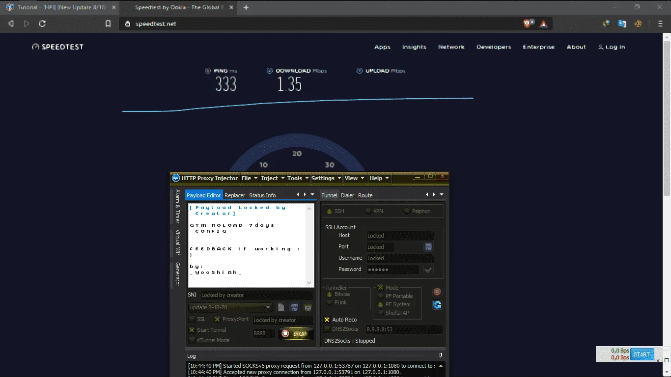Image resolution: width=671 pixels, height=377 pixels.
Task: Reload the speedtest.net page
Action: (x=42, y=24)
